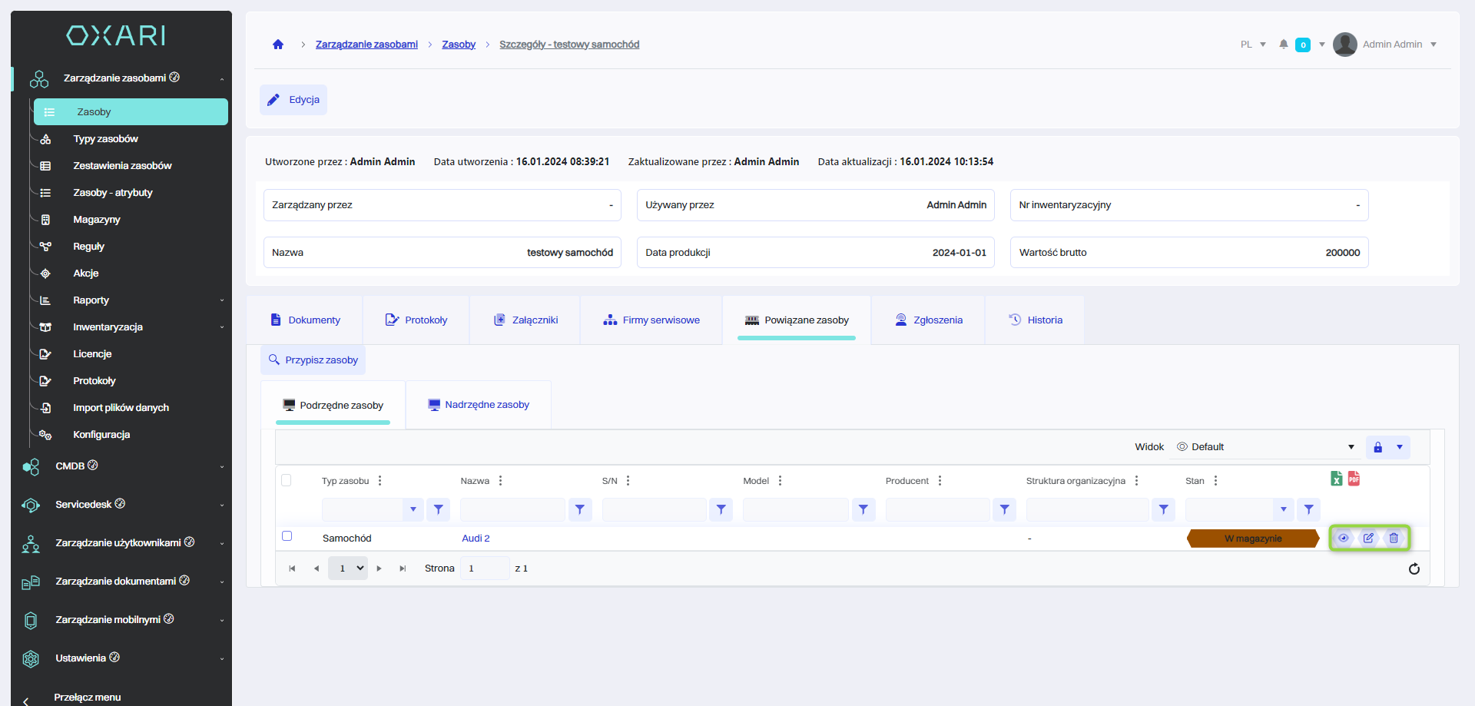The image size is (1475, 706).
Task: View the Audi 2 row details (eye icon)
Action: [1343, 538]
